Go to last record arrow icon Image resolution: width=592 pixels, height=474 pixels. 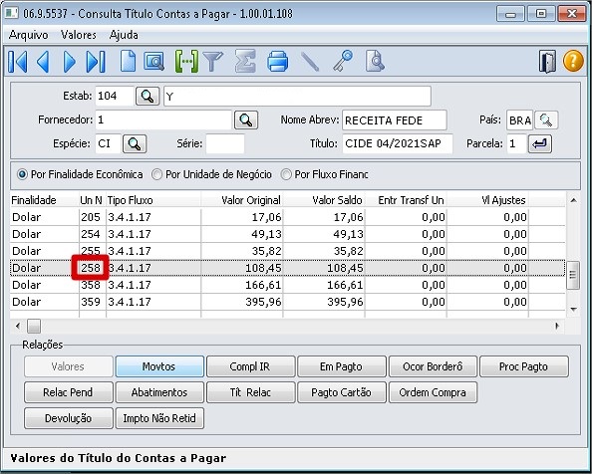(x=96, y=62)
